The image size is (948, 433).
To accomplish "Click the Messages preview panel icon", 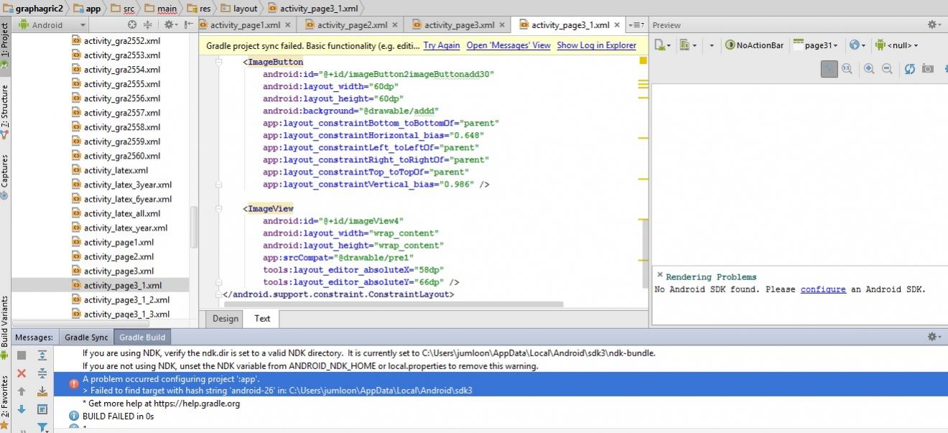I will pos(42,409).
